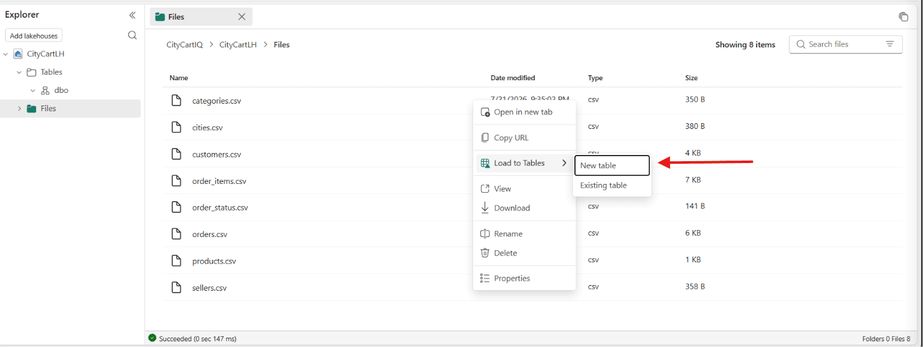Click the order_status.csv file name
Image resolution: width=923 pixels, height=347 pixels.
(220, 207)
